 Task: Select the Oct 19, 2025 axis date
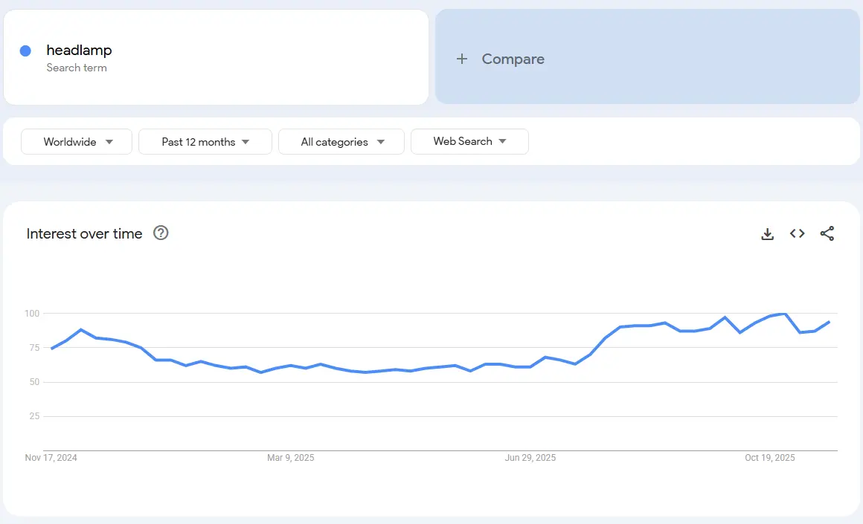point(769,458)
